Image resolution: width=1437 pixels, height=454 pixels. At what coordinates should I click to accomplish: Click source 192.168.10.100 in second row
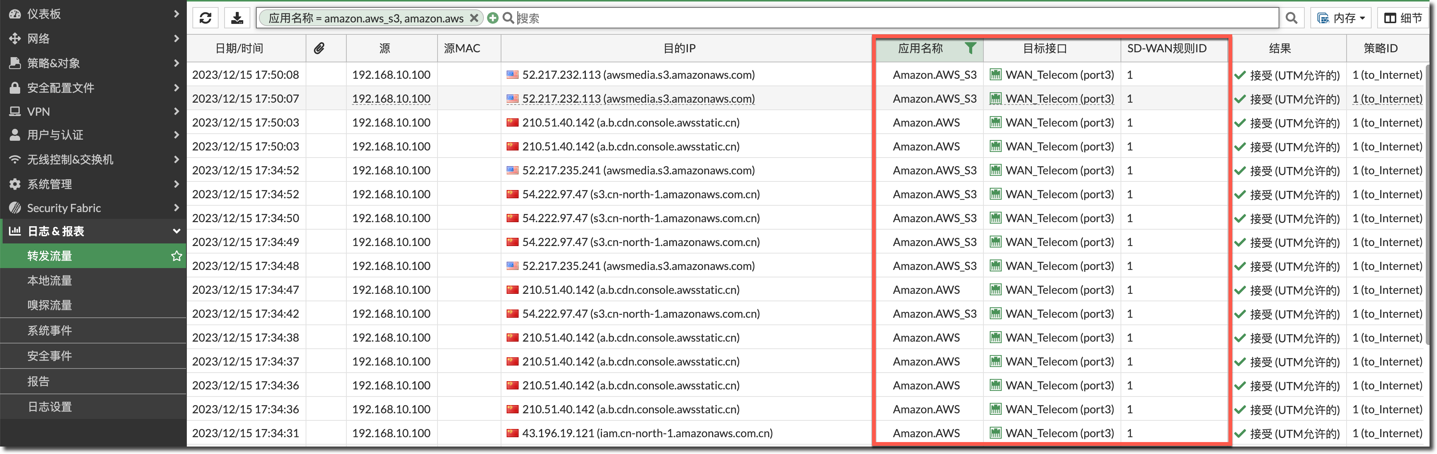coord(391,99)
